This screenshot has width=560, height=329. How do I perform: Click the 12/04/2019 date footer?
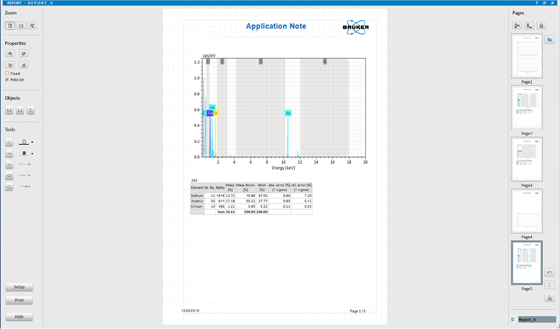191,311
